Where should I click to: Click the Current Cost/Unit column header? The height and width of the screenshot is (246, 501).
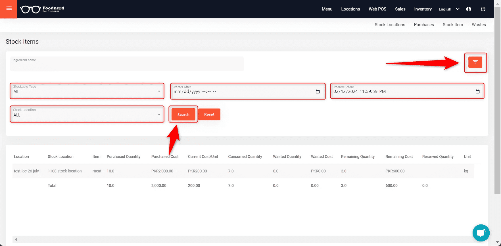tap(203, 157)
